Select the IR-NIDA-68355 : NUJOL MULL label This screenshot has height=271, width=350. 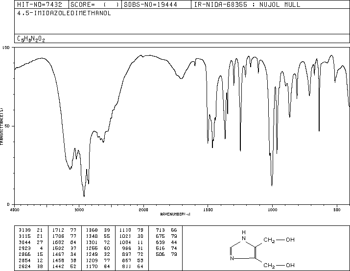click(247, 4)
